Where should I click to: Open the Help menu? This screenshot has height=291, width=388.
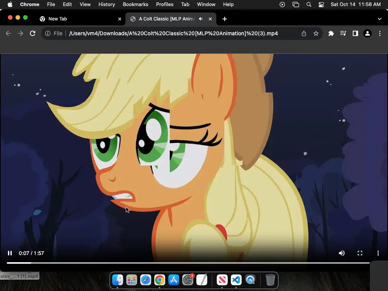[228, 5]
